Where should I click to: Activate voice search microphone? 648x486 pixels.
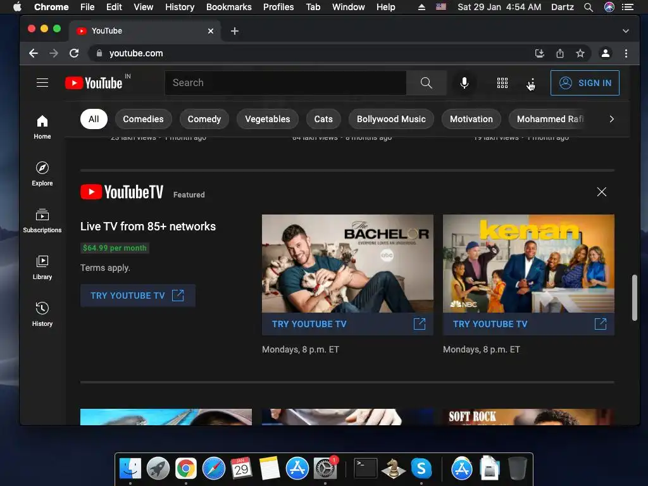464,83
